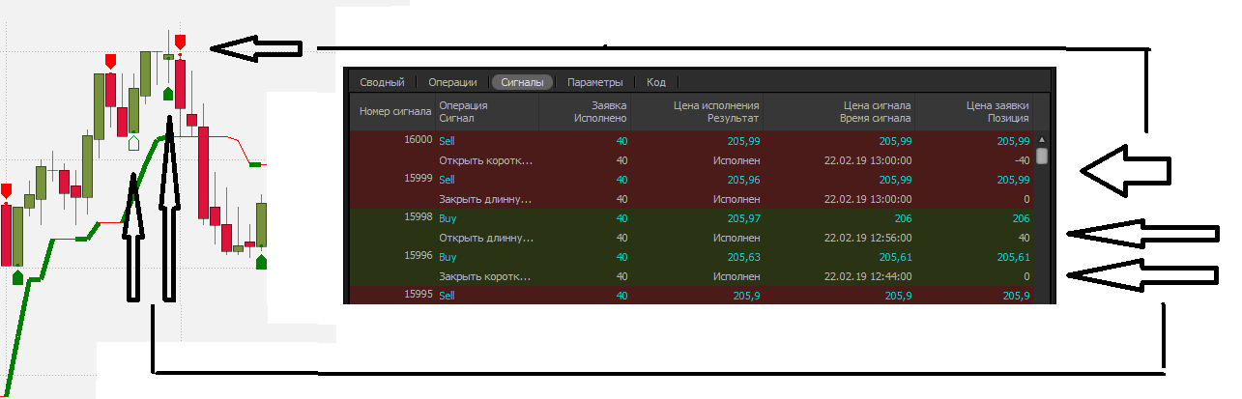Switch to the Сводный tab
Viewport: 1242px width, 399px height.
click(381, 83)
